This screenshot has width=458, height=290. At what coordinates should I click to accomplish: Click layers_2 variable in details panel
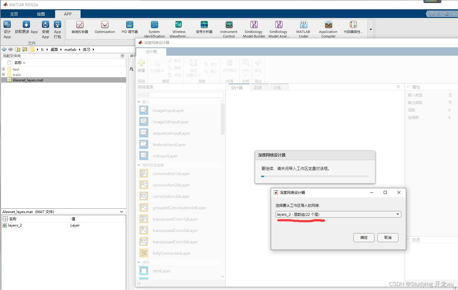pos(15,225)
